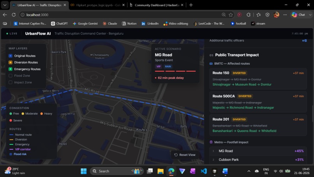Open the Route 500CA diverted card

click(258, 102)
